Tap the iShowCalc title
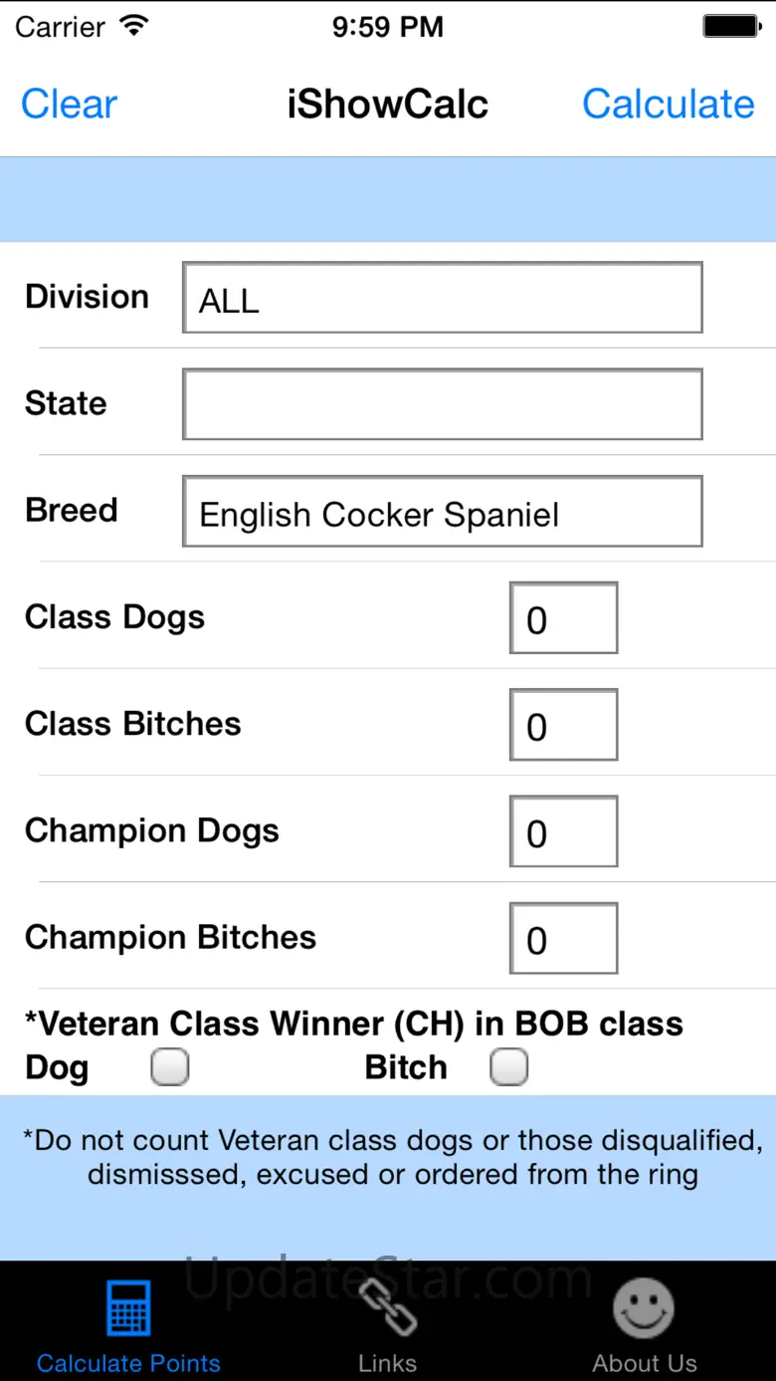Screen dimensions: 776x1381 coord(387,104)
